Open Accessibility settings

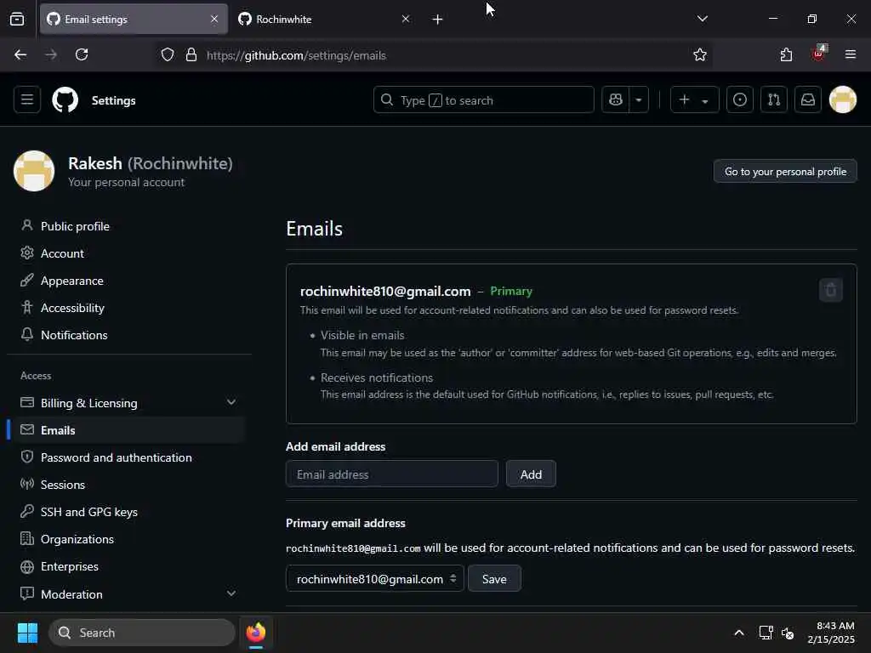tap(72, 308)
